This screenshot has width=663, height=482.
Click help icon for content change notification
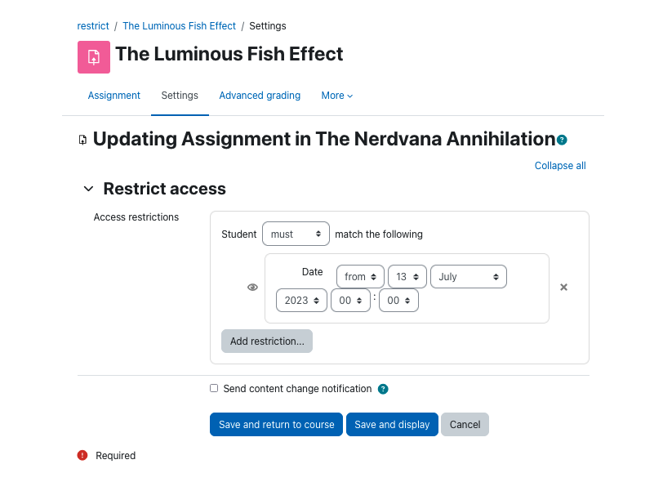pos(383,389)
